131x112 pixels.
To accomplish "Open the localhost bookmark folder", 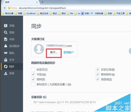I will coord(29,13).
